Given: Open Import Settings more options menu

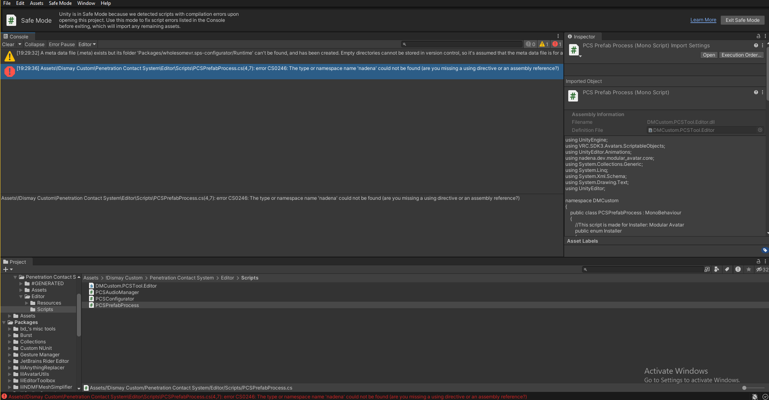Looking at the screenshot, I should tap(763, 45).
